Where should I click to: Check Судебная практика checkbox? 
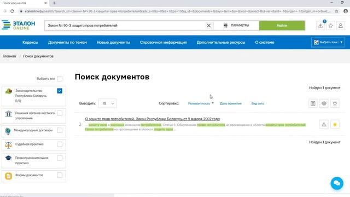pos(60,144)
